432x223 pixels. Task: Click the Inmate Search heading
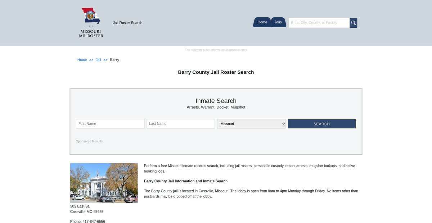coord(216,101)
